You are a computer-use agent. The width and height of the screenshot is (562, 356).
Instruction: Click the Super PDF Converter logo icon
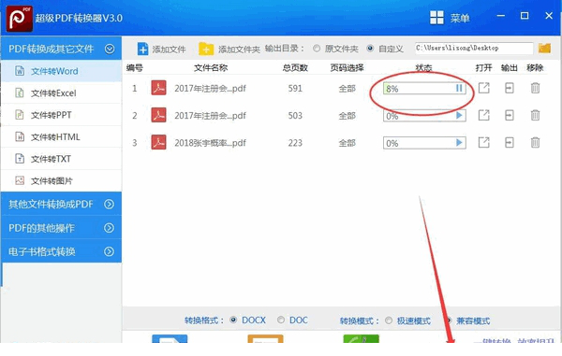[x=20, y=18]
